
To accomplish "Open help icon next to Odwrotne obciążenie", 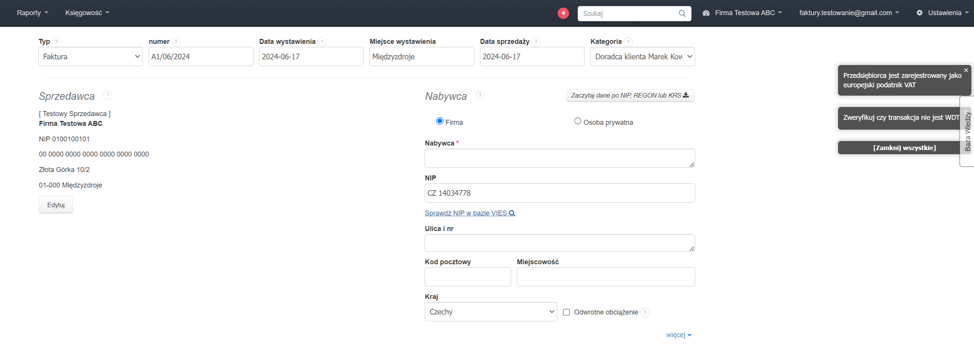I will tap(645, 313).
